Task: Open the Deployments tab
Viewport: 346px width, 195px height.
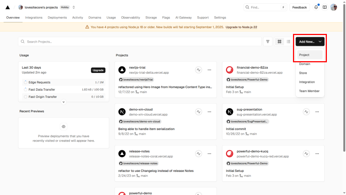Action: (57, 17)
